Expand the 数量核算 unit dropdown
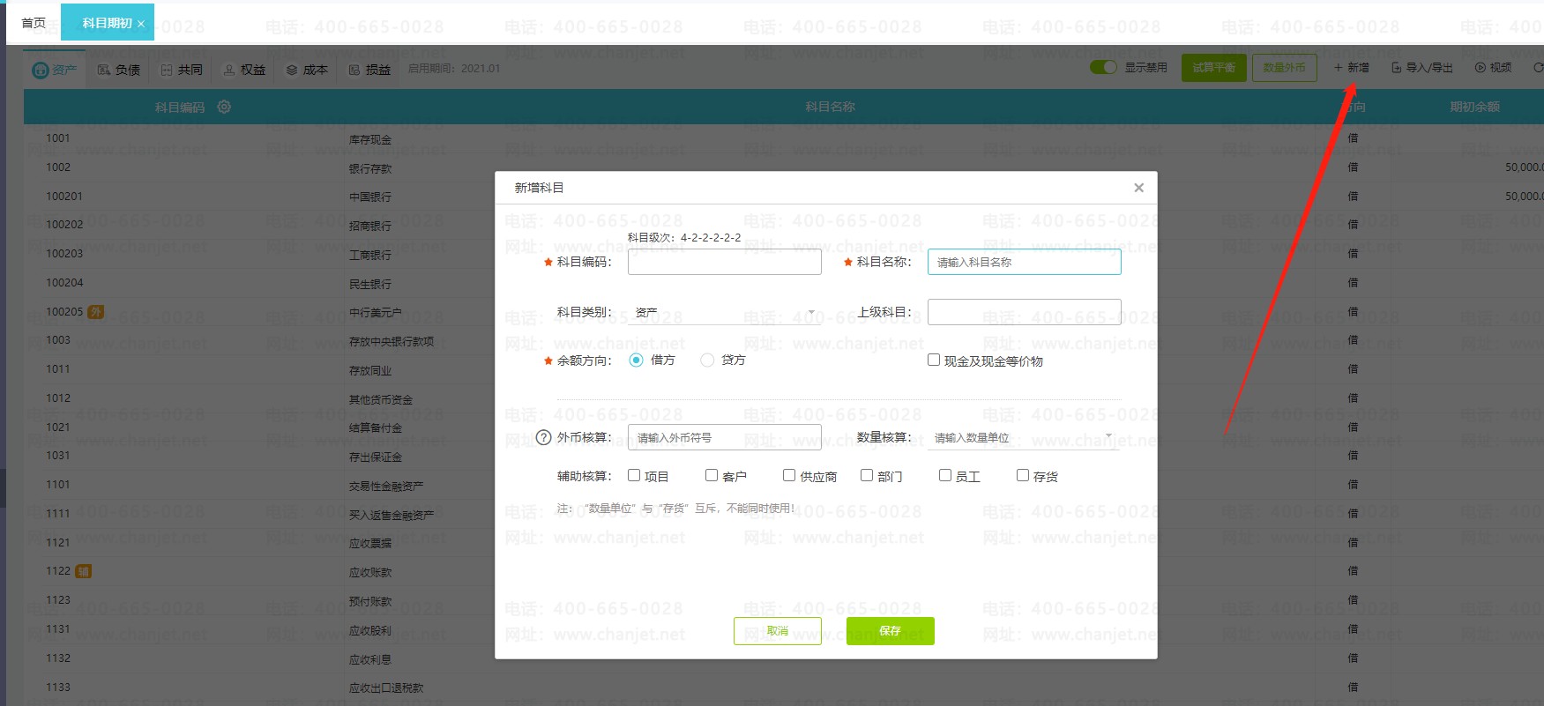 (x=1023, y=438)
